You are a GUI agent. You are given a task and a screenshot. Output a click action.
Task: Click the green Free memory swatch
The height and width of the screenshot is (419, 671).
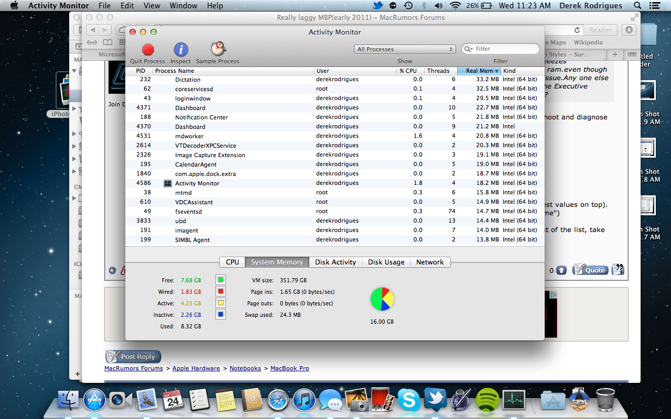[221, 280]
